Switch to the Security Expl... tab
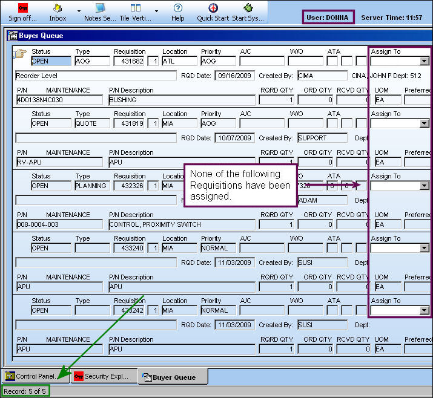 tap(104, 376)
